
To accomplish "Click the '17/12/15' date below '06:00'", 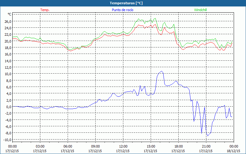I will pyautogui.click(x=67, y=151).
